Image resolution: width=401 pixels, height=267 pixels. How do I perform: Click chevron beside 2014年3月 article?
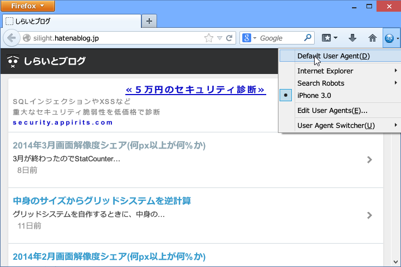coord(369,160)
